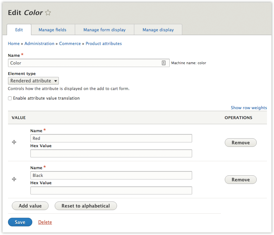Switch to the Edit tab

[19, 30]
